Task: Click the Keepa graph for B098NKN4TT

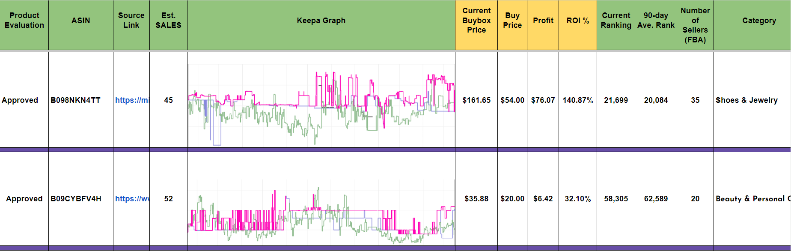Action: (321, 105)
